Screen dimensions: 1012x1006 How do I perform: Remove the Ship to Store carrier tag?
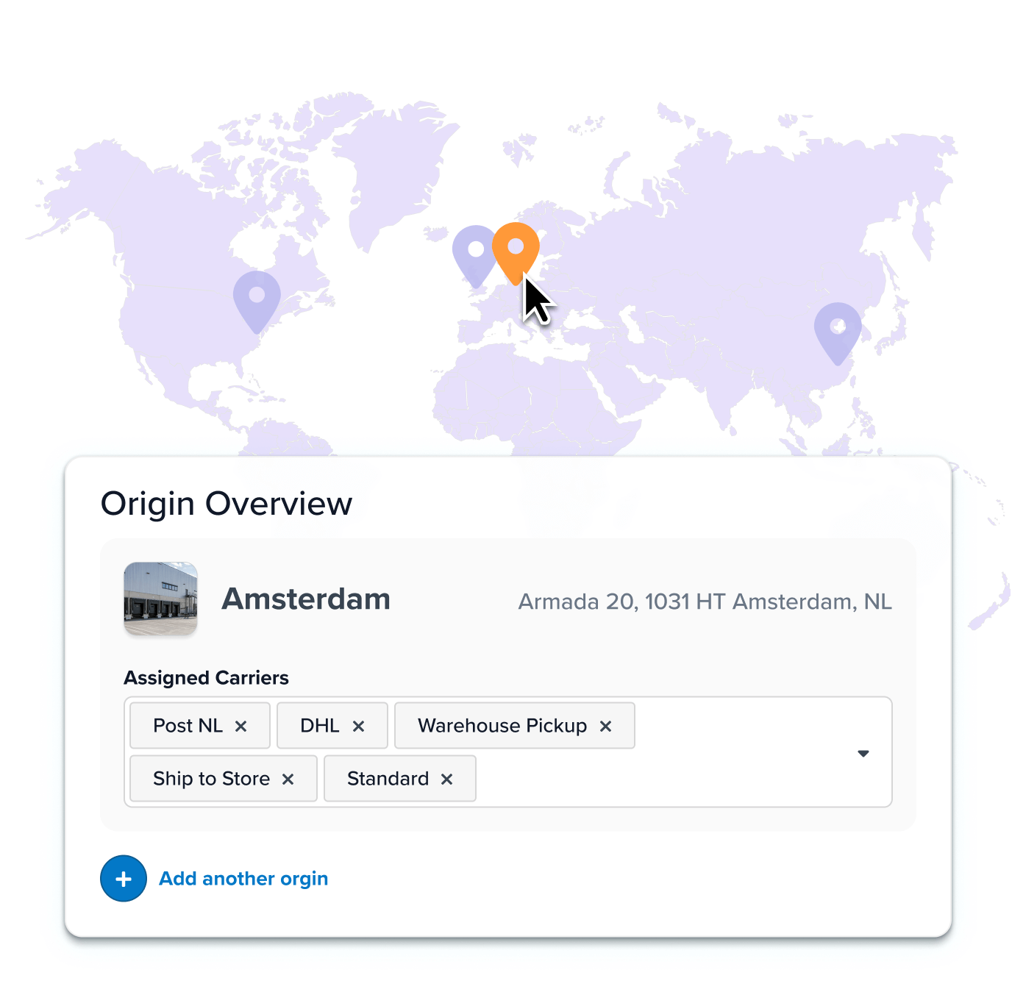pyautogui.click(x=288, y=778)
